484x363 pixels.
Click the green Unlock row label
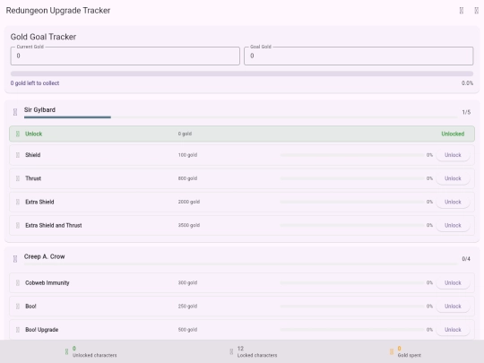(x=34, y=134)
